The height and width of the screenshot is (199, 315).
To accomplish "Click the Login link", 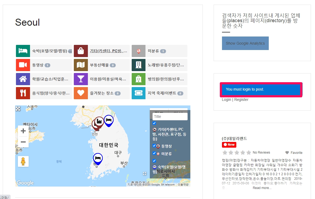I will click(226, 99).
